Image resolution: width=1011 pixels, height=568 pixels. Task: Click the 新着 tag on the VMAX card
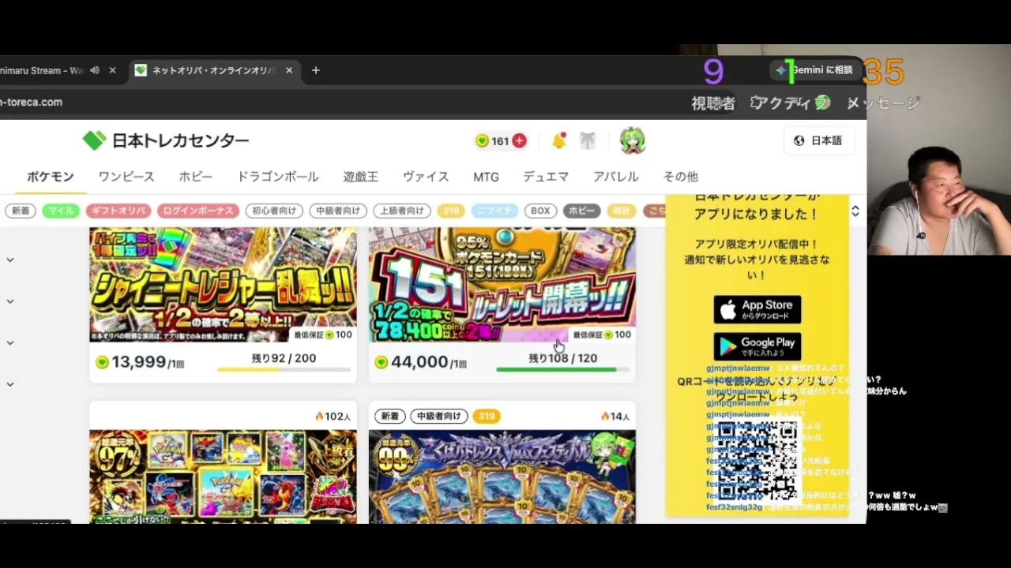[390, 416]
